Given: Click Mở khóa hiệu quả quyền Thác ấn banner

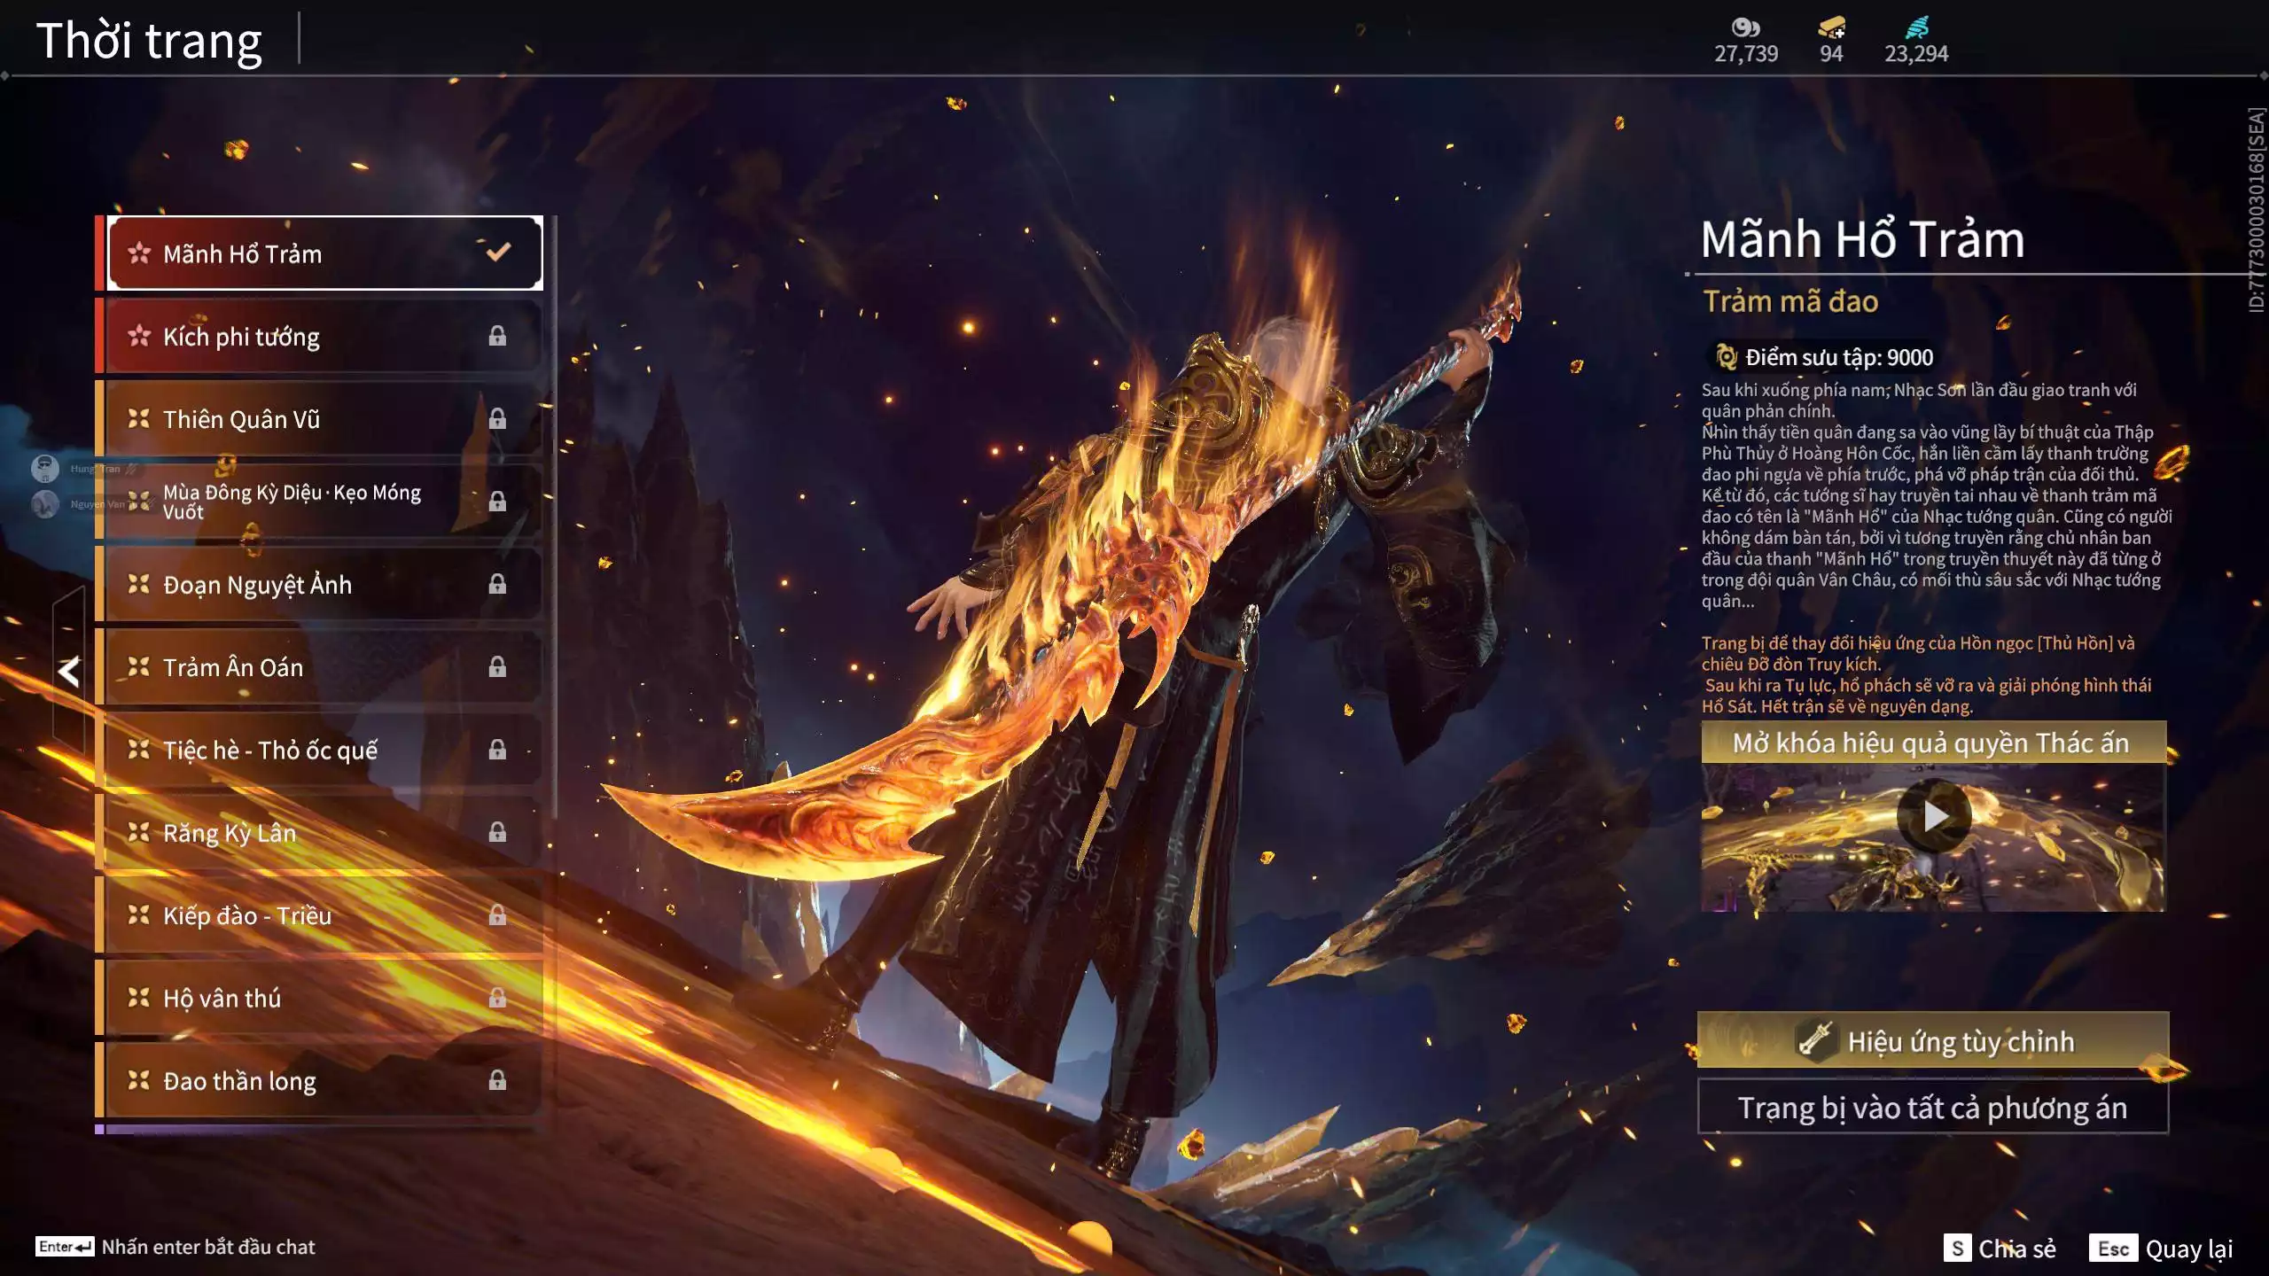Looking at the screenshot, I should [1932, 743].
